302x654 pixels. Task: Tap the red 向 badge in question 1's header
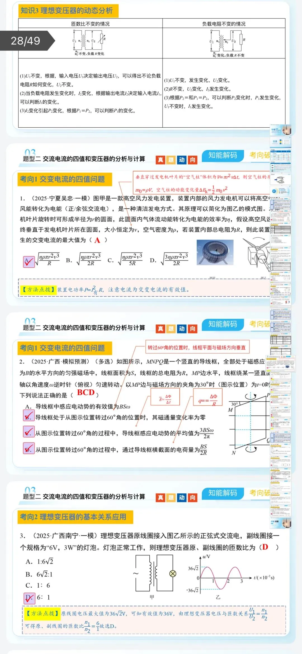click(x=193, y=160)
